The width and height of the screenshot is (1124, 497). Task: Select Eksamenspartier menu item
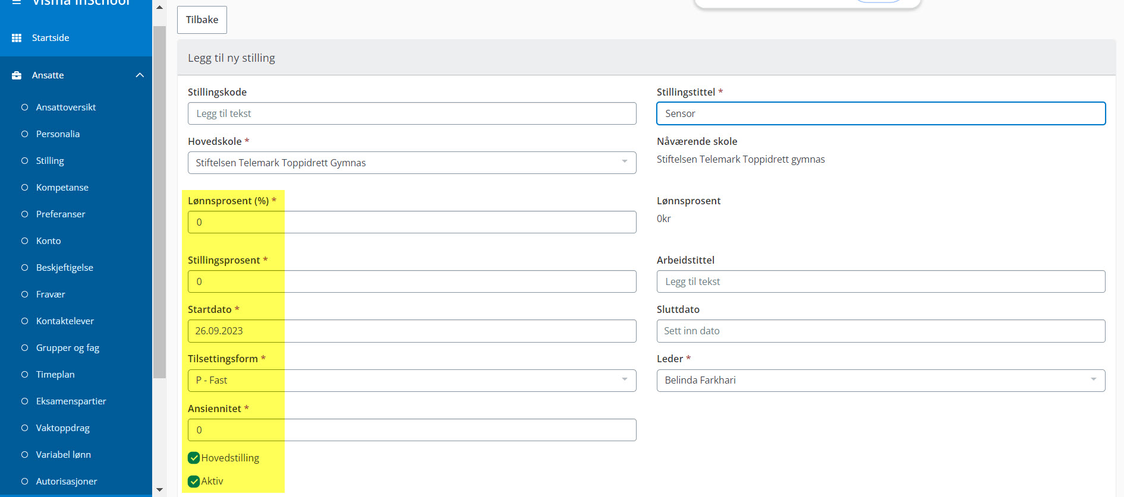point(71,401)
